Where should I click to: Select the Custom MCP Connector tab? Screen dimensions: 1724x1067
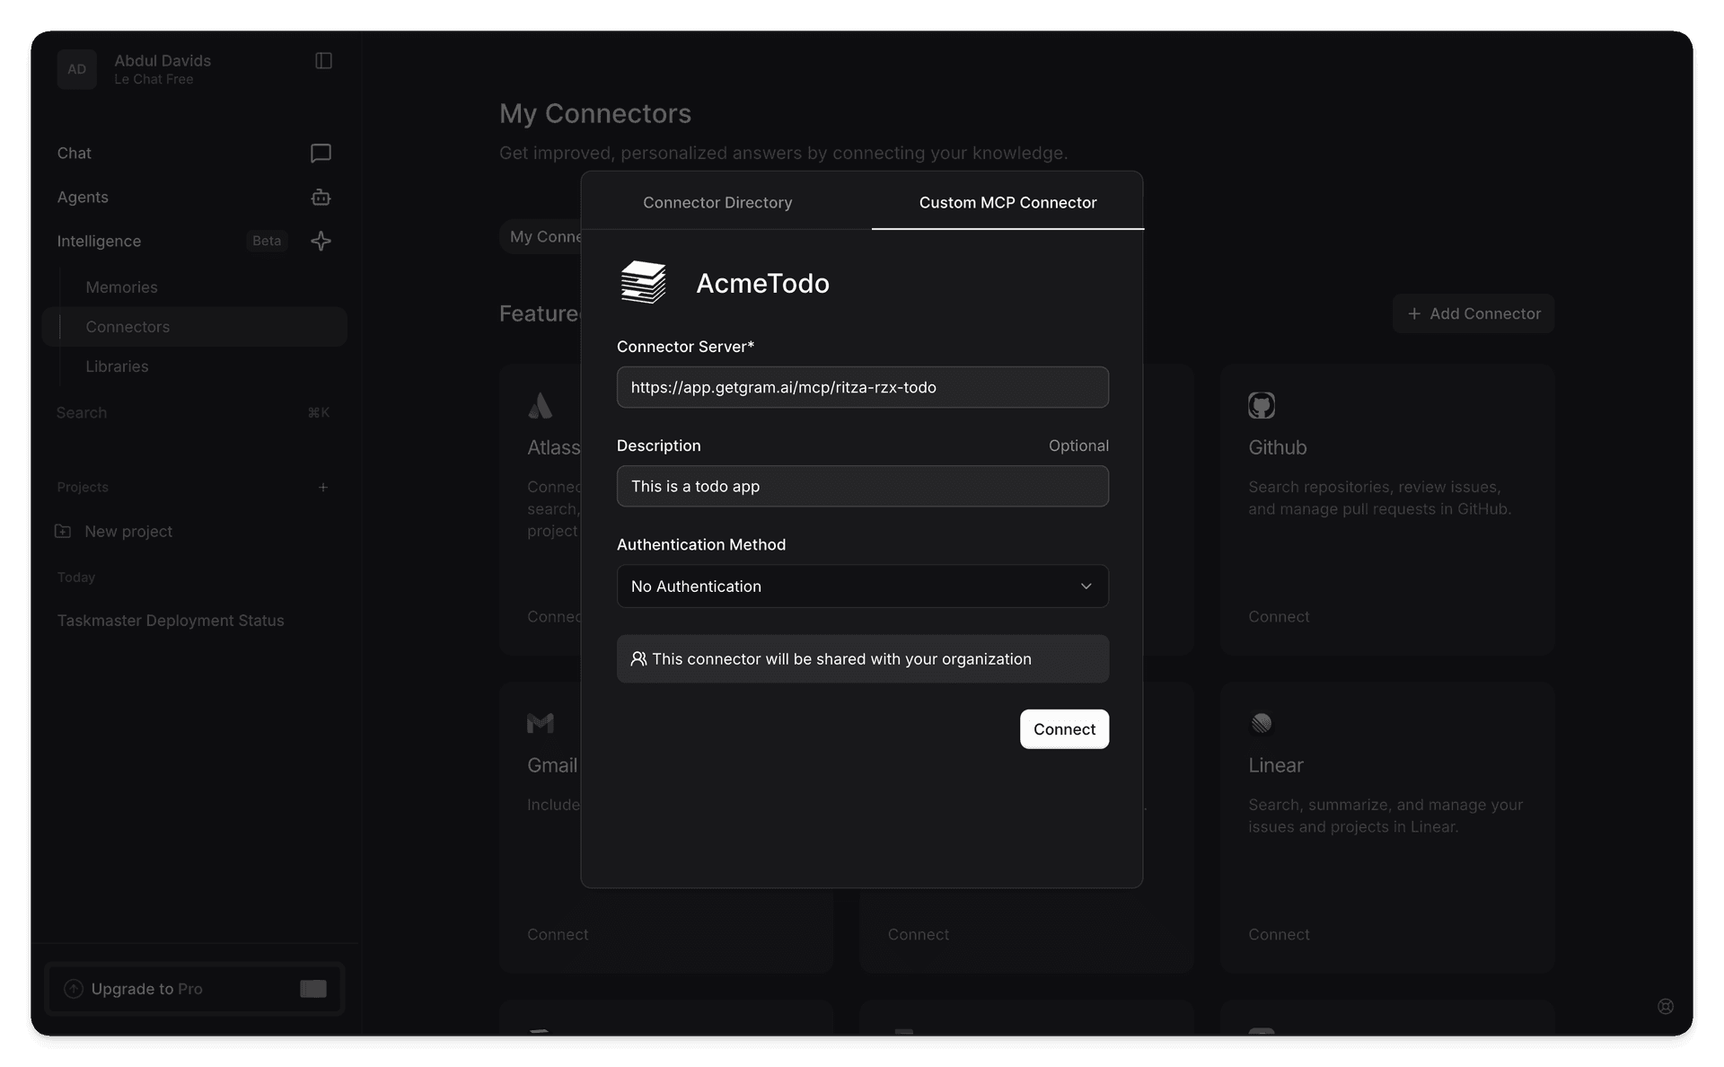click(x=1007, y=202)
